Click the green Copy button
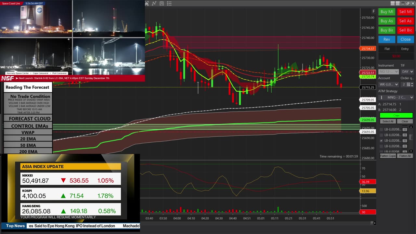The width and height of the screenshot is (416, 234). point(396,115)
